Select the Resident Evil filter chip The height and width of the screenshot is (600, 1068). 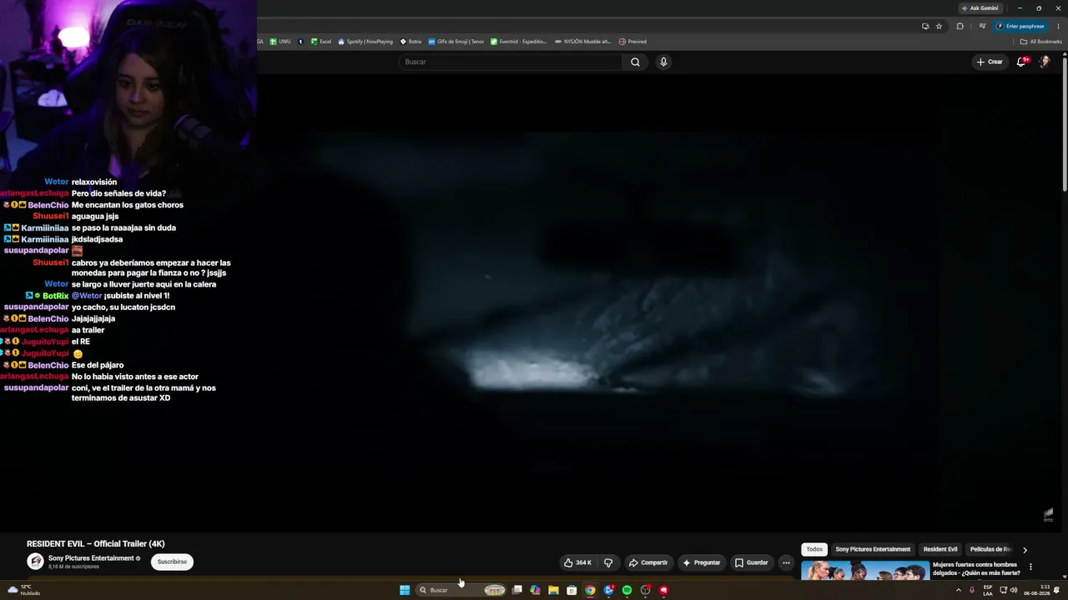click(940, 549)
